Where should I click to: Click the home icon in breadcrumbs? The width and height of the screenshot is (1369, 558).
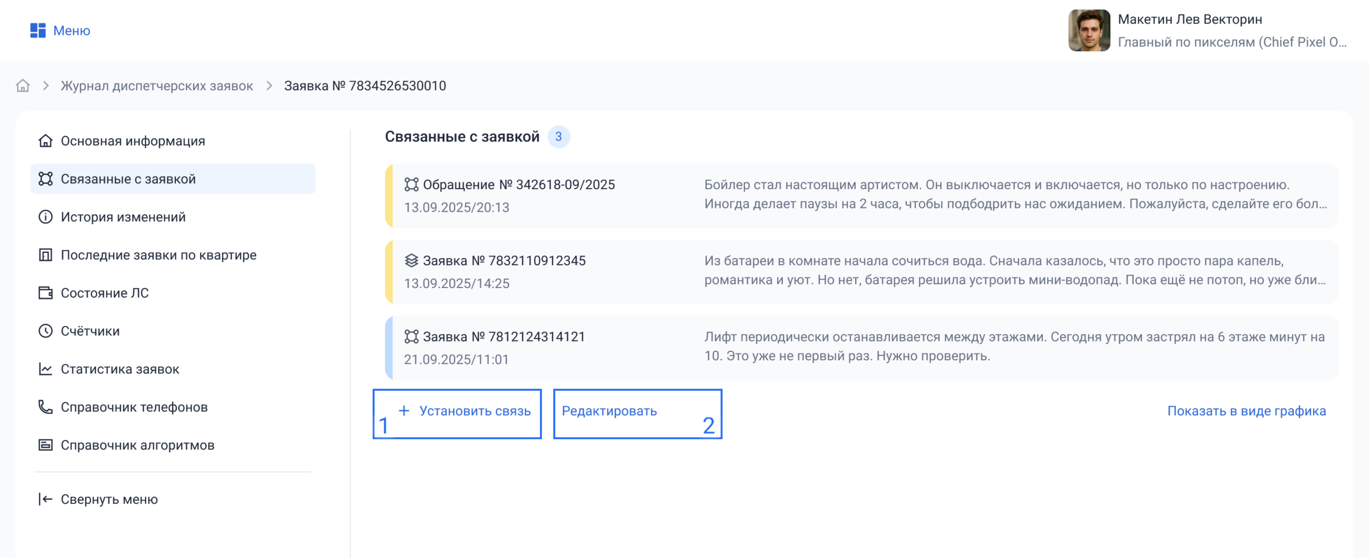click(x=22, y=86)
